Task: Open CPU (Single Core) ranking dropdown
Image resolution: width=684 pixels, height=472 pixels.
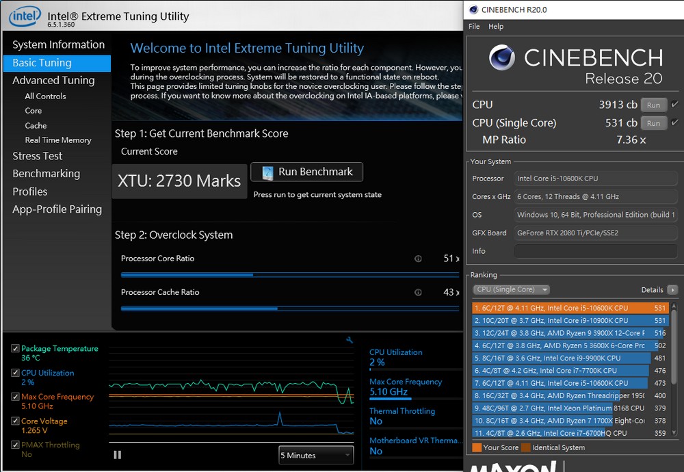Action: tap(511, 289)
